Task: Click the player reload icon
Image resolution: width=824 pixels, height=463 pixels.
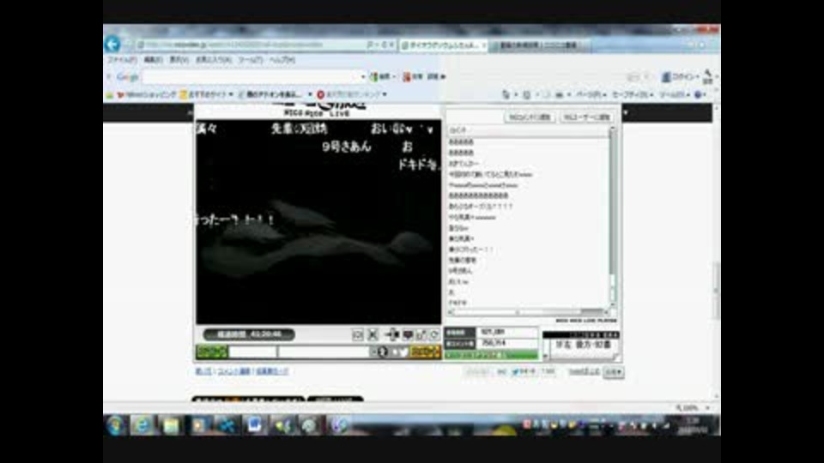Action: (434, 334)
